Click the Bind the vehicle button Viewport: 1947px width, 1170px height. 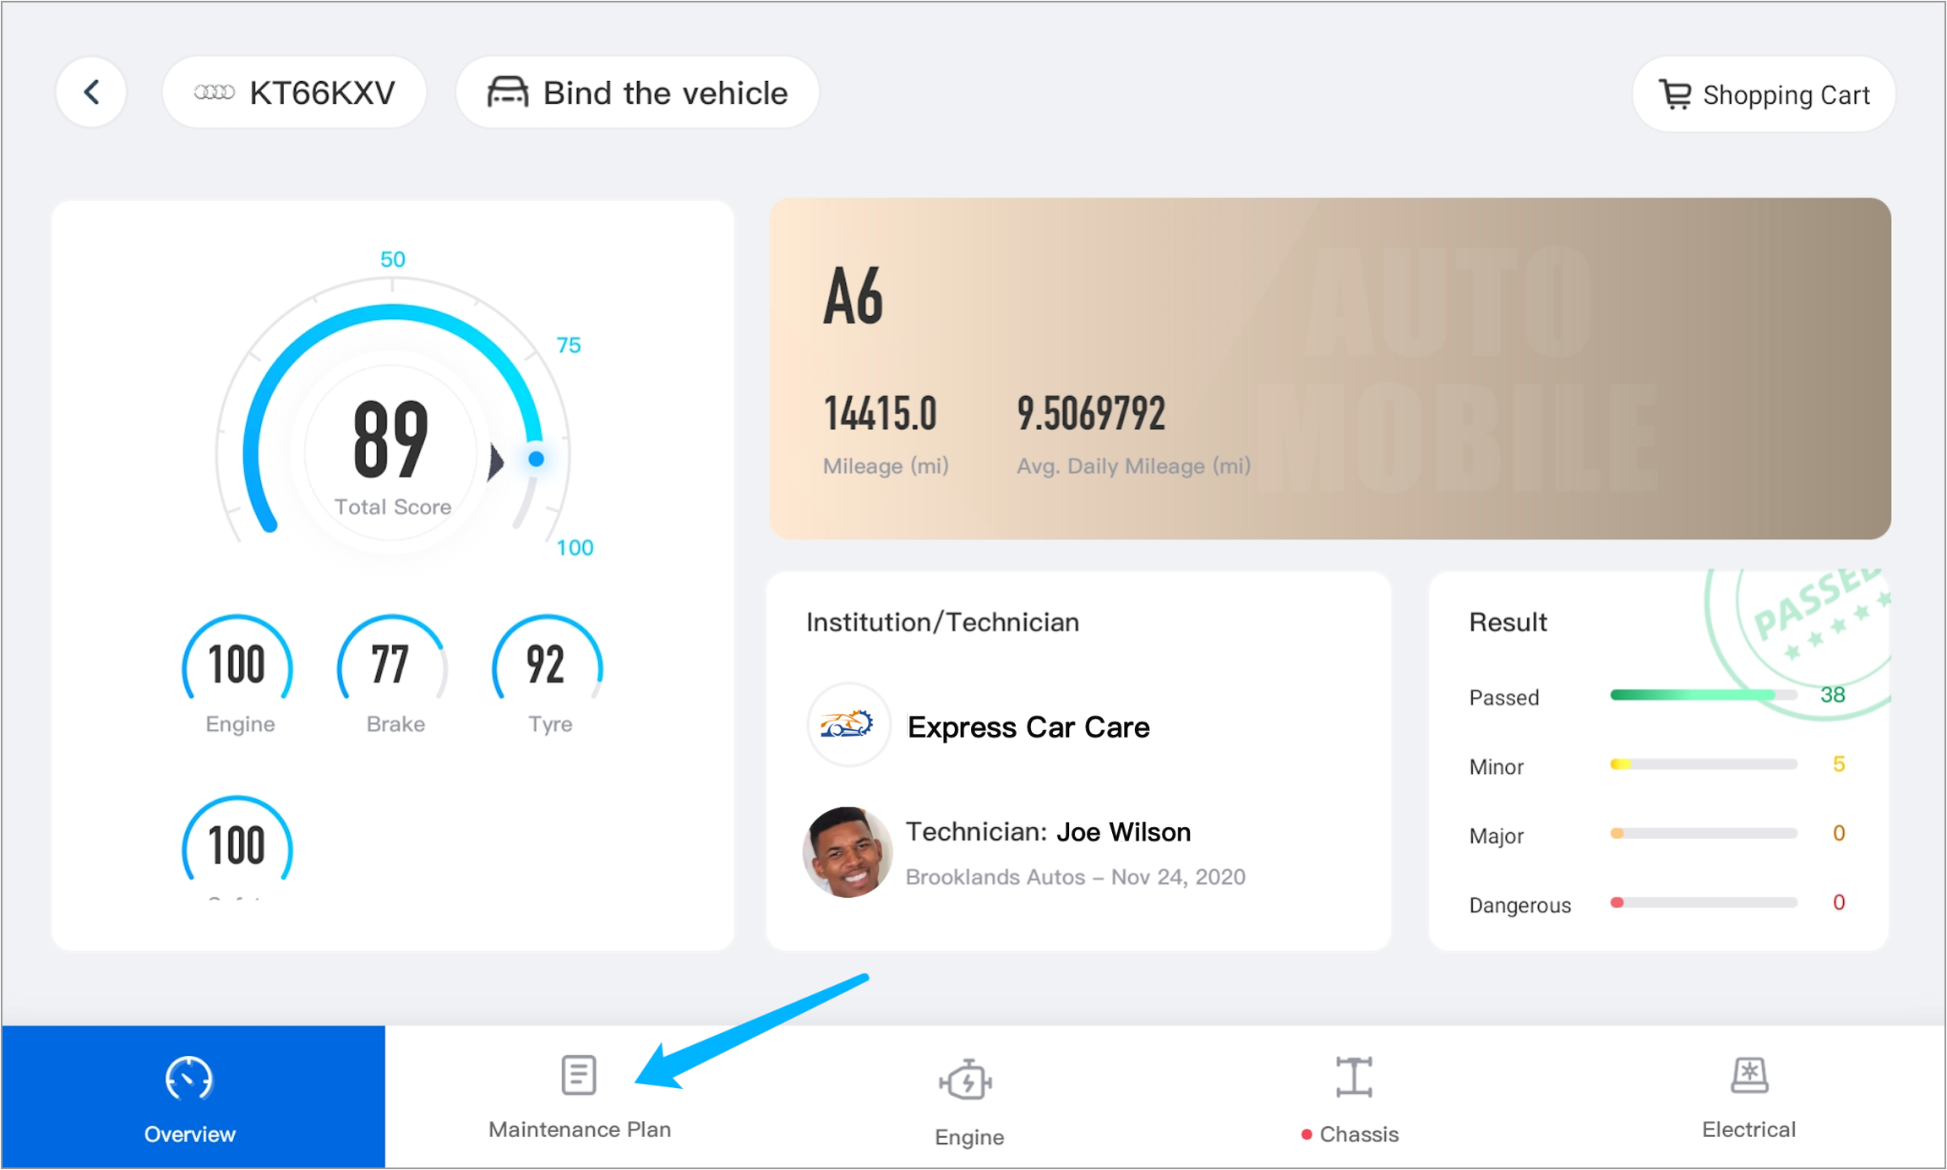point(637,92)
